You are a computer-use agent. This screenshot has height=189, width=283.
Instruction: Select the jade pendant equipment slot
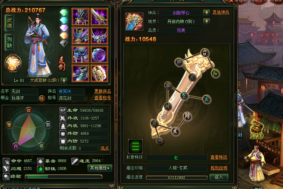tap(99, 73)
